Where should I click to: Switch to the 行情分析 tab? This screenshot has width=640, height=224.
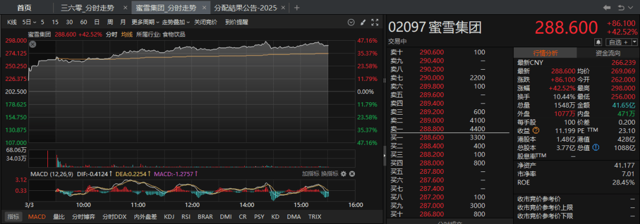pyautogui.click(x=545, y=53)
